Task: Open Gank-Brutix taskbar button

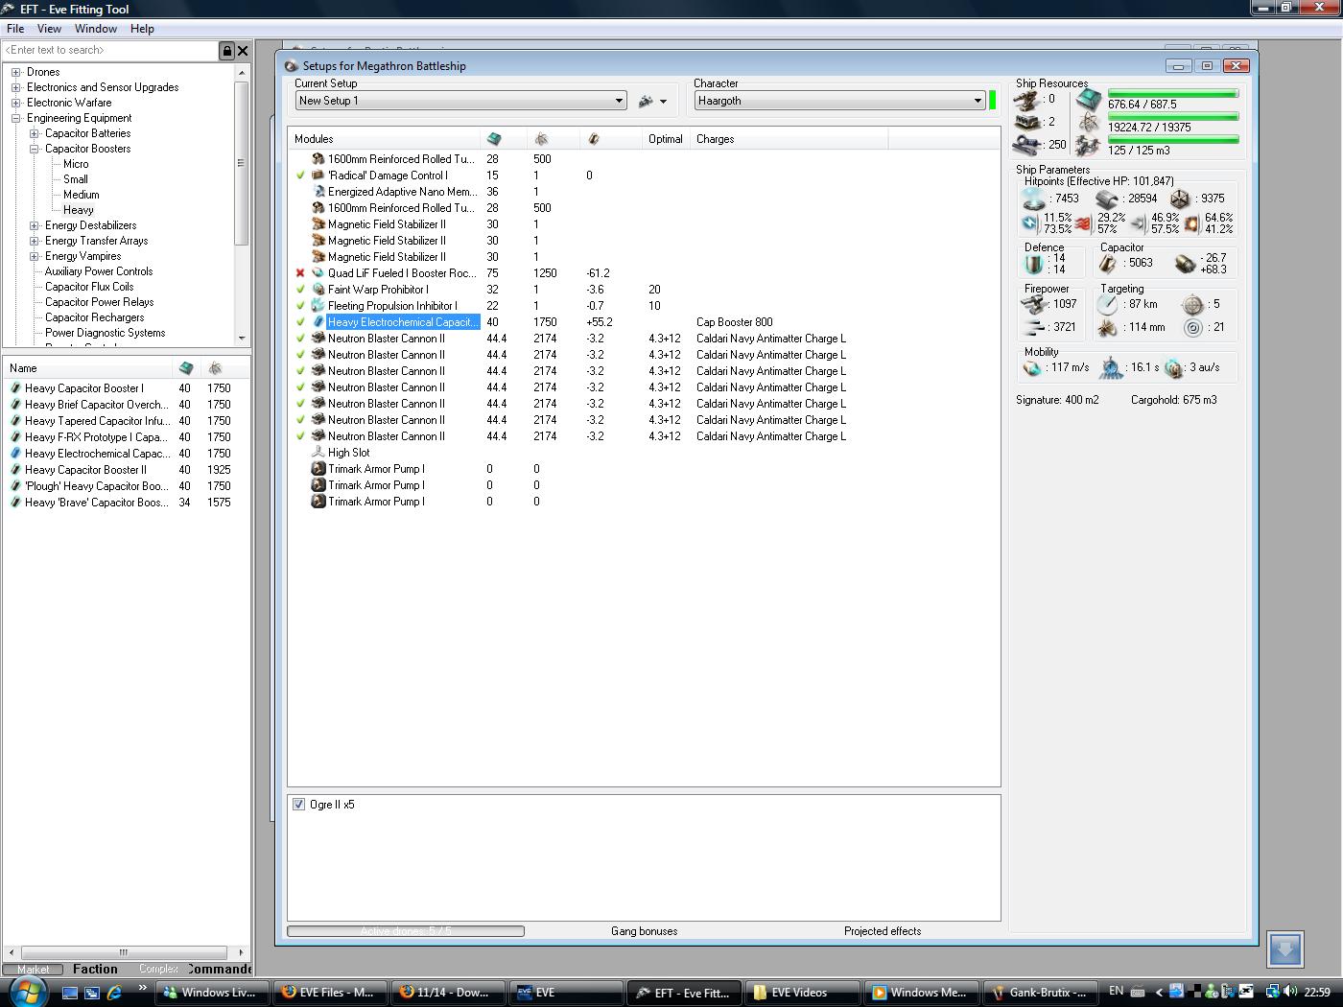Action: [x=1040, y=993]
